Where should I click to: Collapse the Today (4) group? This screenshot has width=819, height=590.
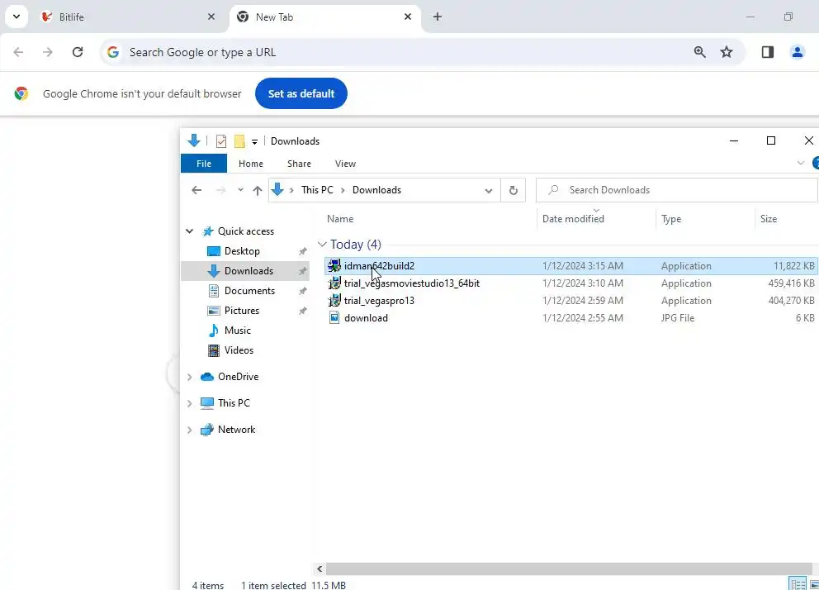322,244
